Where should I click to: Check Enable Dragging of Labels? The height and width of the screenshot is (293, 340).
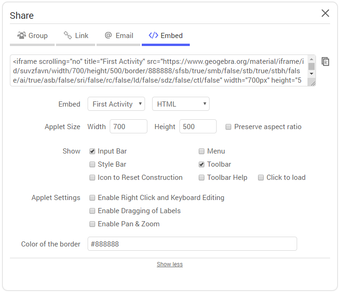[92, 211]
